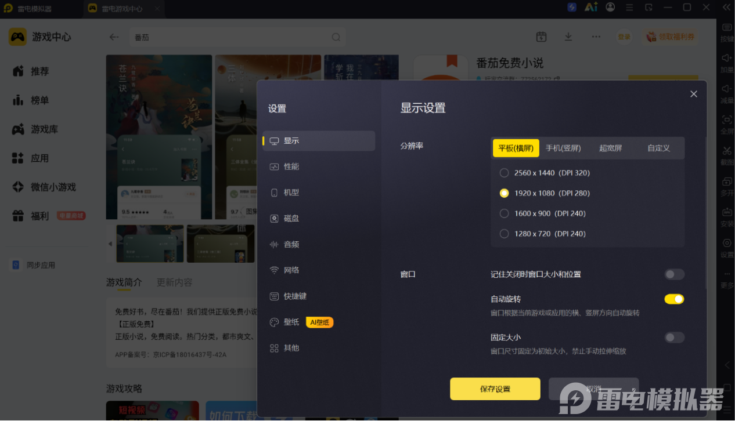The image size is (735, 421).
Task: Open the 显示 display settings category
Action: (x=319, y=141)
